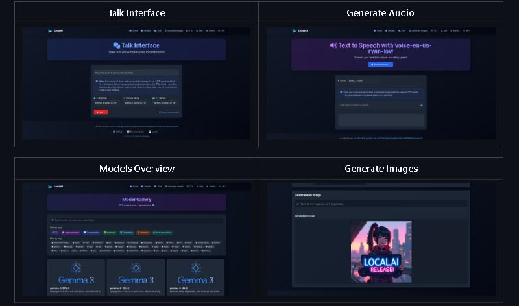Select teal audio transcription filter chip
The height and width of the screenshot is (306, 519).
162,233
